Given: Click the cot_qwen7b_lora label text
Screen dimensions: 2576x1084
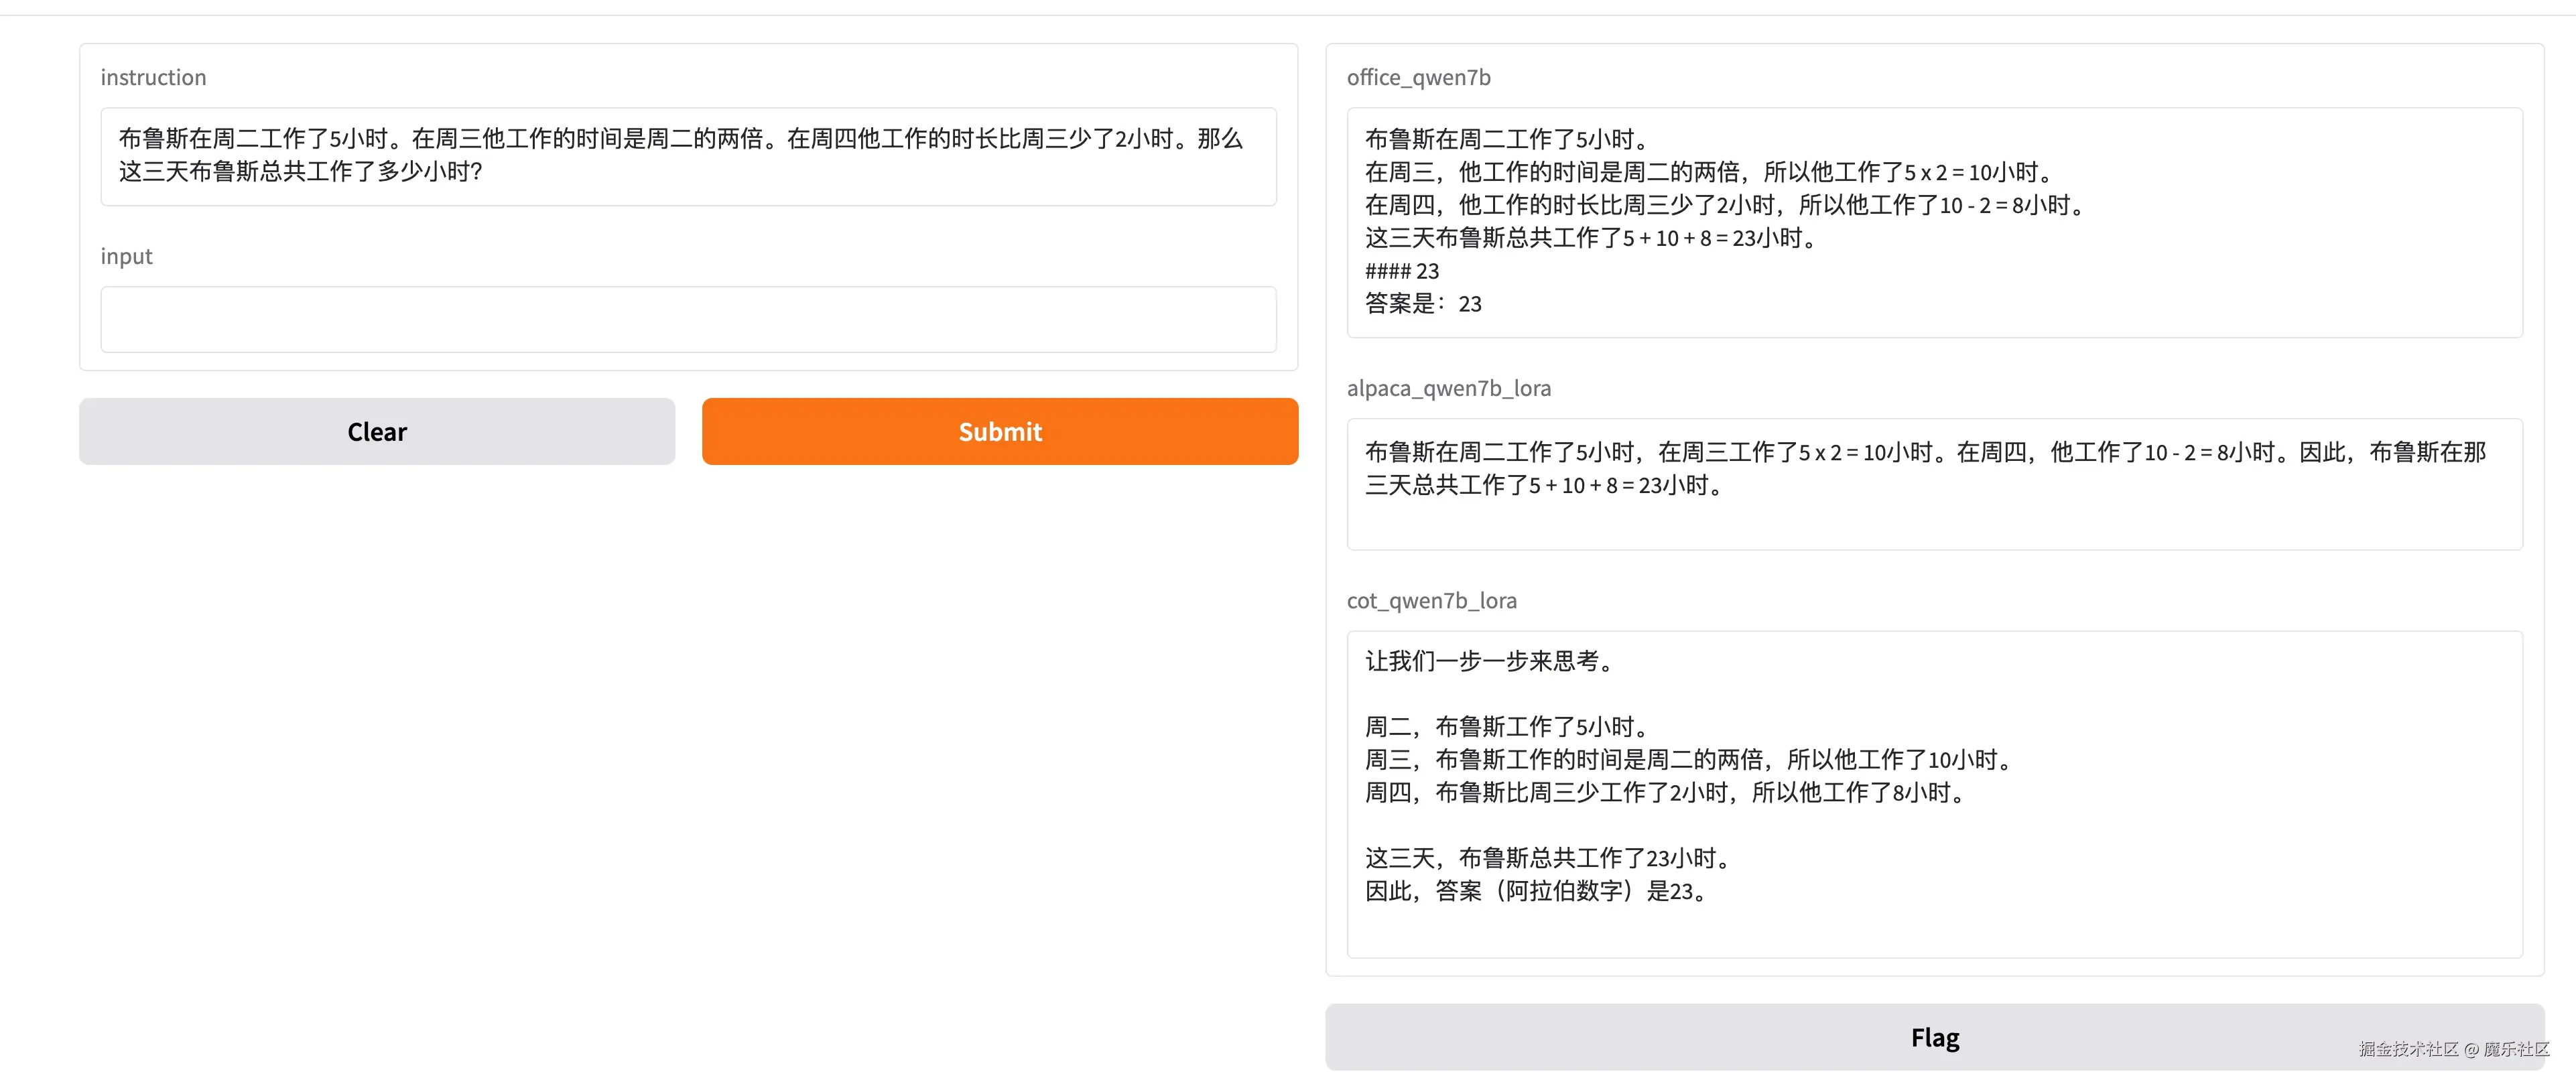Looking at the screenshot, I should 1431,600.
